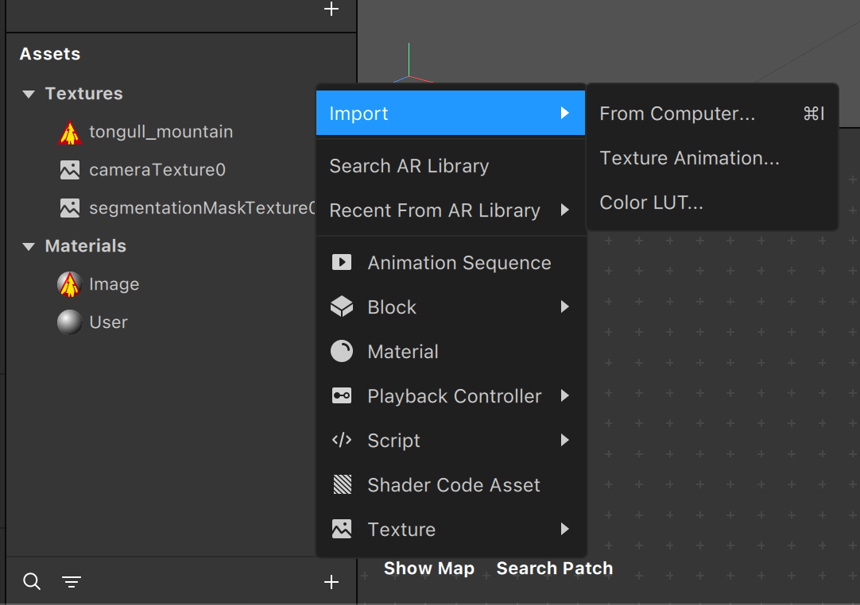The image size is (860, 605).
Task: Collapse the Materials folder
Action: [29, 246]
